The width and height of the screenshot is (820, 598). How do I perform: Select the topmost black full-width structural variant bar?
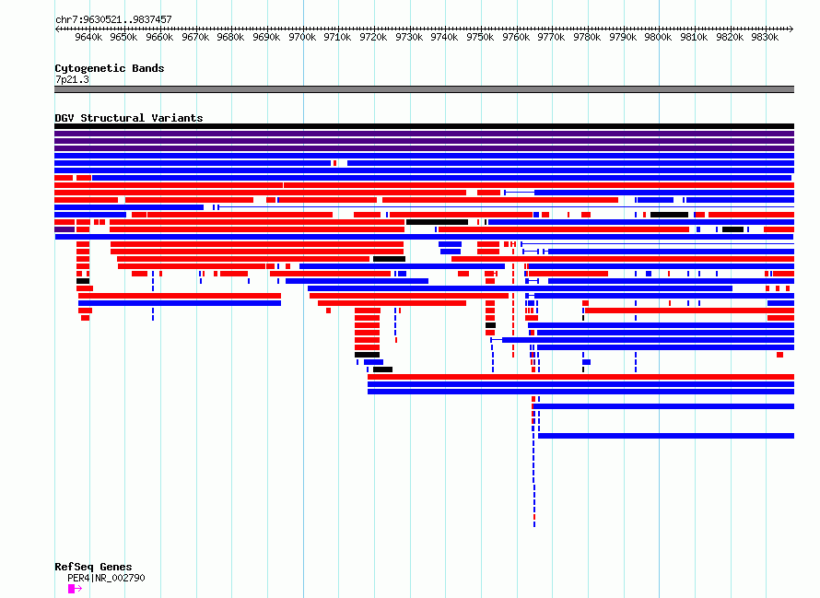424,126
